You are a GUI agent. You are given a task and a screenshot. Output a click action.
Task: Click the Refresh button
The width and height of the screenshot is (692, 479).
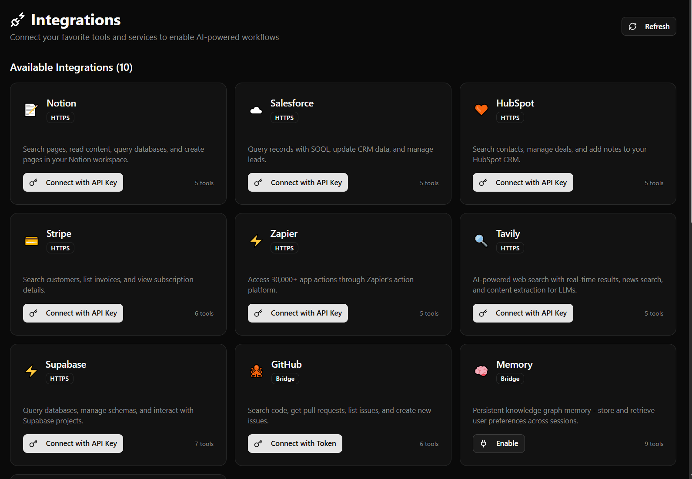coord(649,27)
